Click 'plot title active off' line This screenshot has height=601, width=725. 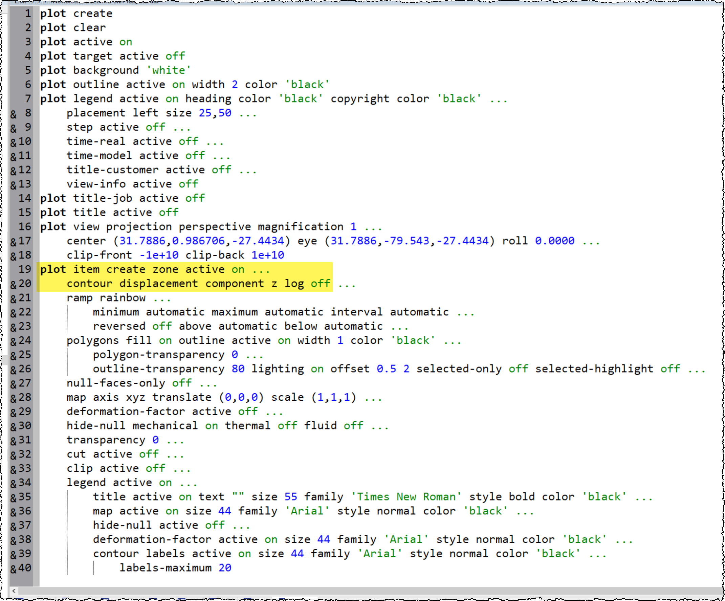tap(109, 212)
